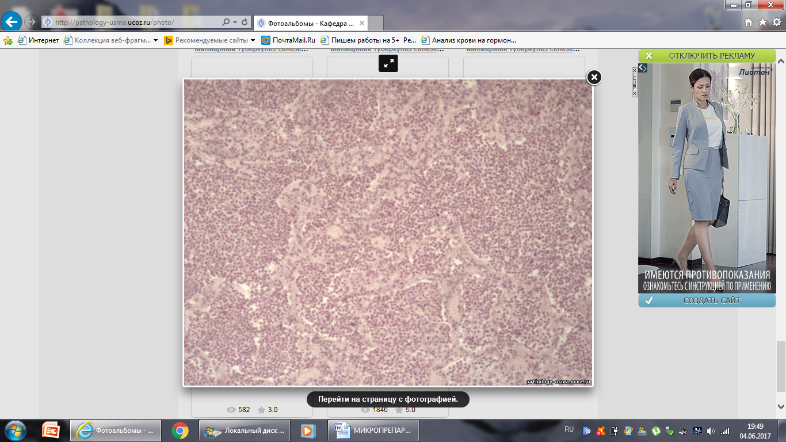The height and width of the screenshot is (442, 786).
Task: Click the enlarged histology photo
Action: tap(388, 233)
